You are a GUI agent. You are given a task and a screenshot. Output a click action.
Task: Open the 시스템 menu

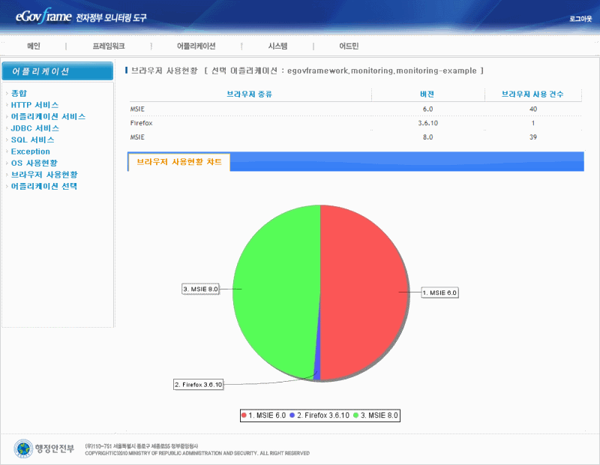click(277, 46)
